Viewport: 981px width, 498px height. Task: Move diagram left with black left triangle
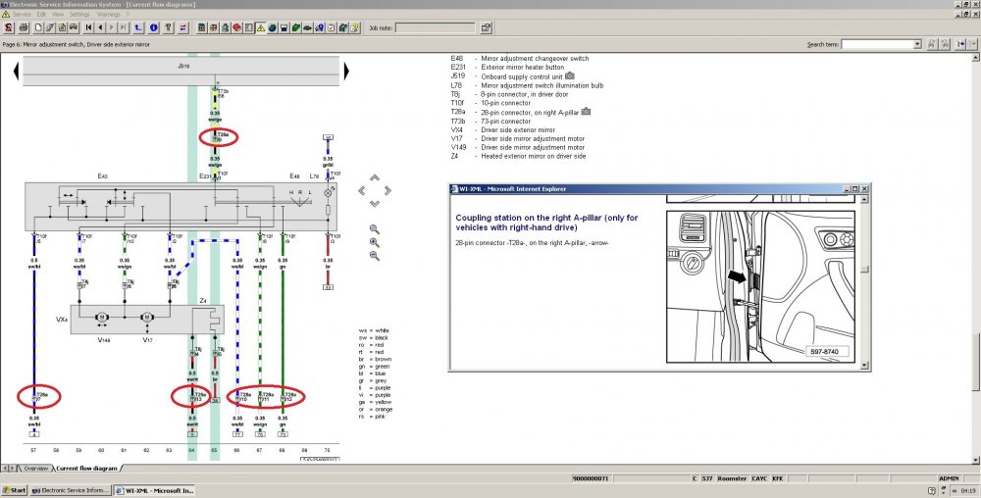tap(17, 72)
